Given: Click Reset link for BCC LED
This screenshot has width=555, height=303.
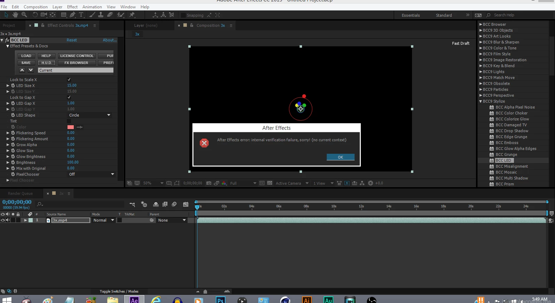Looking at the screenshot, I should 72,40.
